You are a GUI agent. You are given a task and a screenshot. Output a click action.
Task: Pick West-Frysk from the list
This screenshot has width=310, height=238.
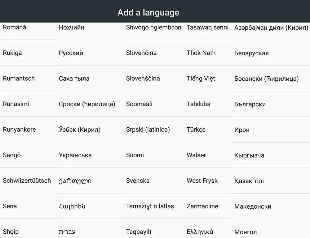coord(202,181)
